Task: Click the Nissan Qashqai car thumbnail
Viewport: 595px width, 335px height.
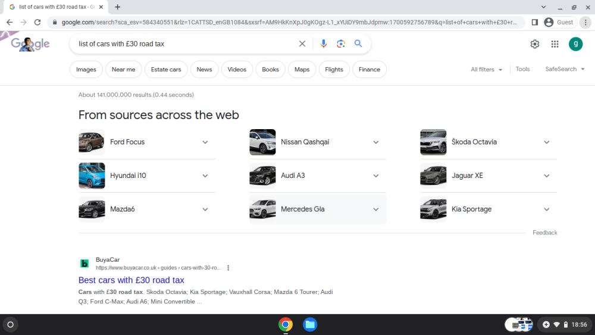Action: click(262, 142)
